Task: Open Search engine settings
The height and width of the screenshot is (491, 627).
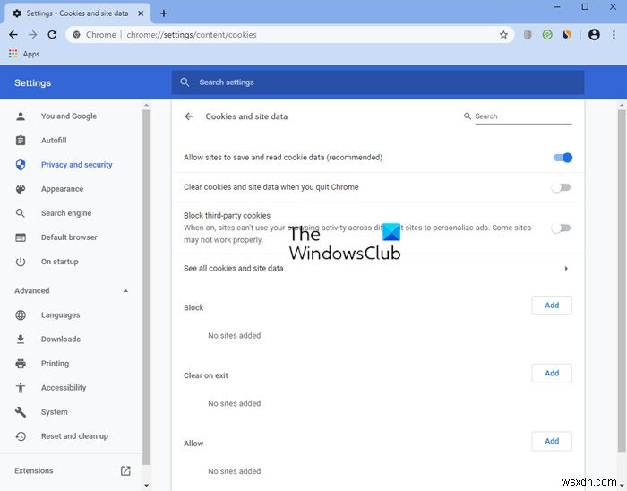Action: [x=66, y=213]
